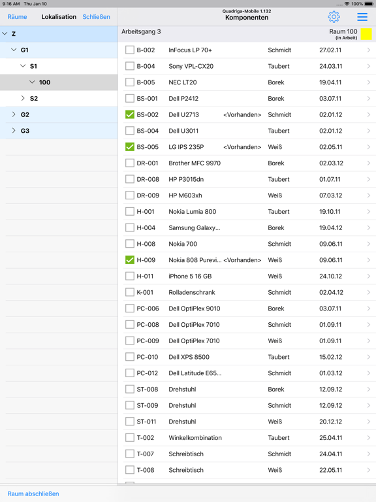Image resolution: width=376 pixels, height=502 pixels.
Task: Click the 'HP M603xh' entry
Action: pyautogui.click(x=185, y=195)
